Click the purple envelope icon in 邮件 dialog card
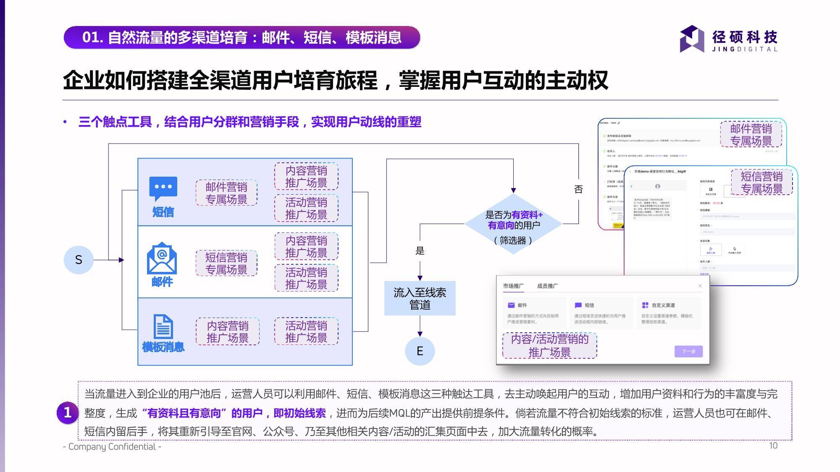 pyautogui.click(x=511, y=305)
